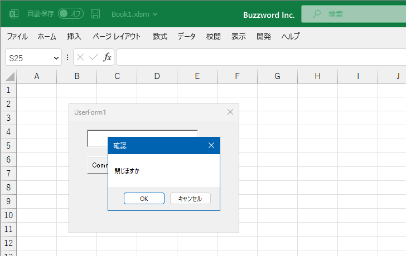Viewport: 406px width, 256px height.
Task: Expand the Book1.xlsm file name dropdown
Action: 155,14
